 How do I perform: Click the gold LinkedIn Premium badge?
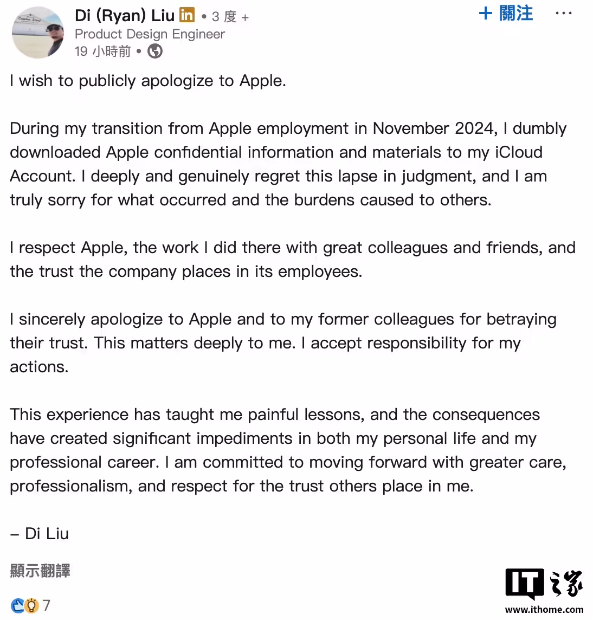tap(187, 15)
